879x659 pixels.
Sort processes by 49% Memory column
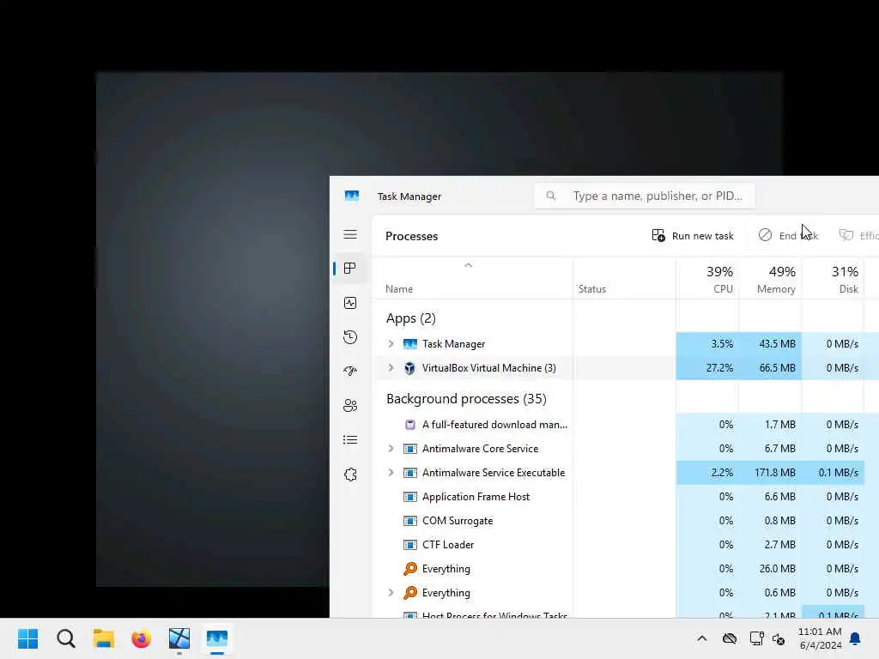click(x=770, y=279)
